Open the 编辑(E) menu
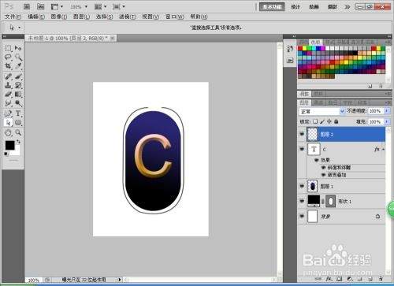This screenshot has height=286, width=394. 36,17
